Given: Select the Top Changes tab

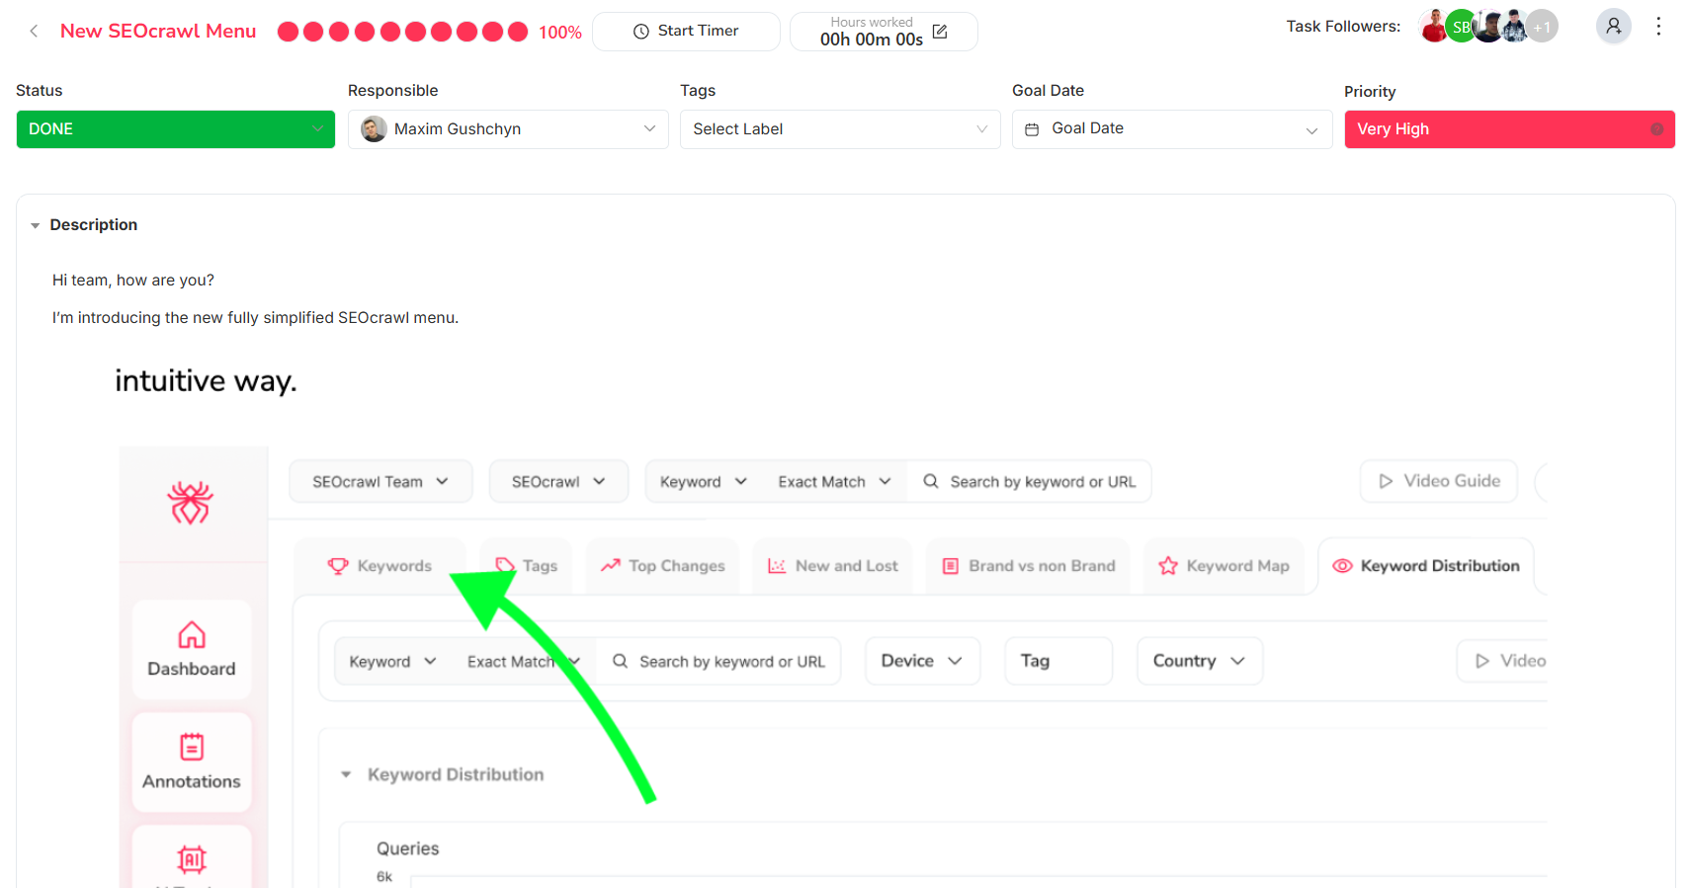Looking at the screenshot, I should [x=663, y=566].
